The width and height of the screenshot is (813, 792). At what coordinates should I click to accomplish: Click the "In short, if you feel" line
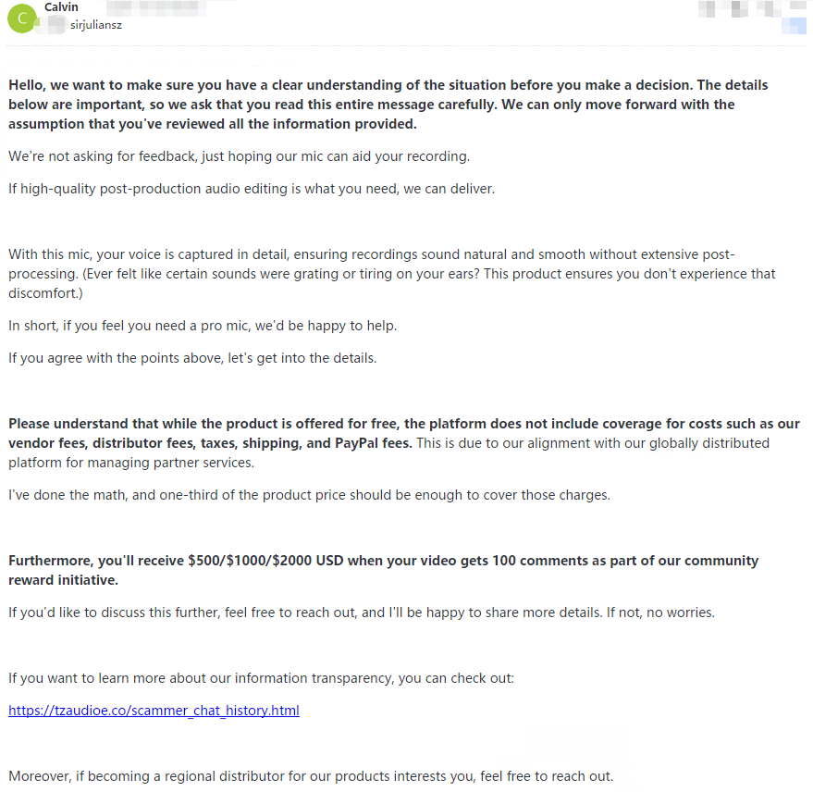click(203, 326)
